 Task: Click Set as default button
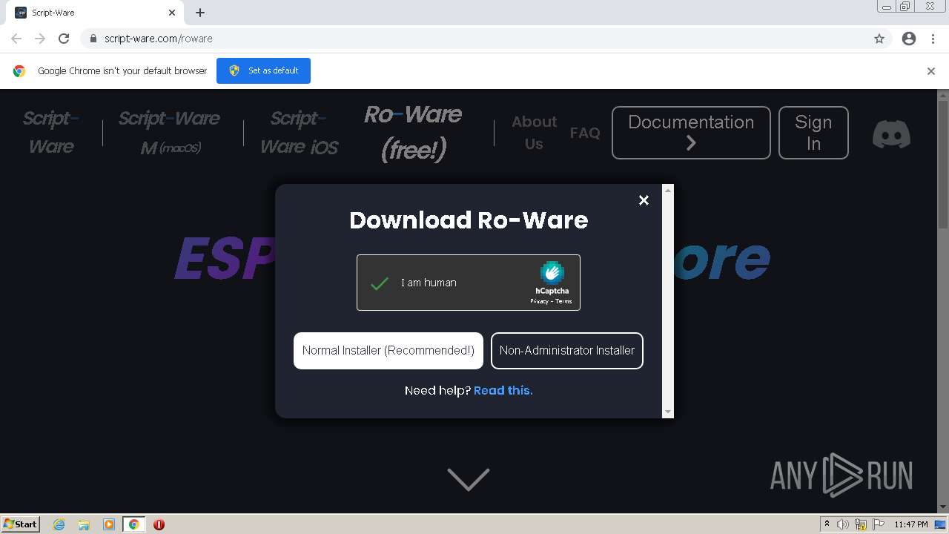[263, 70]
